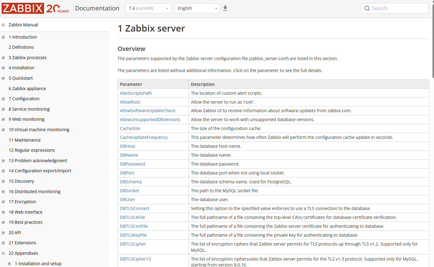
Task: Open the AlertScriptsPath parameter link
Action: pos(136,93)
